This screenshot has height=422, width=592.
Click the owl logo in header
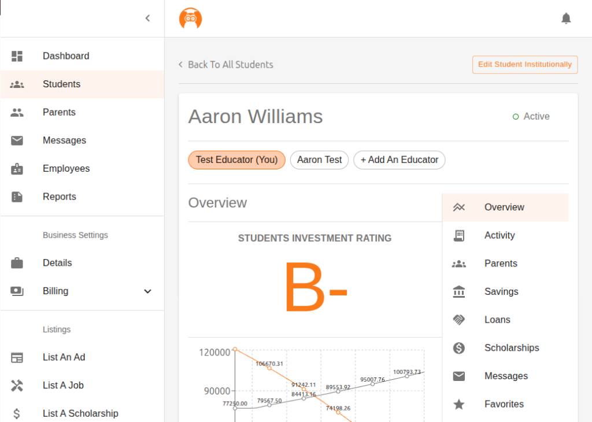[190, 18]
